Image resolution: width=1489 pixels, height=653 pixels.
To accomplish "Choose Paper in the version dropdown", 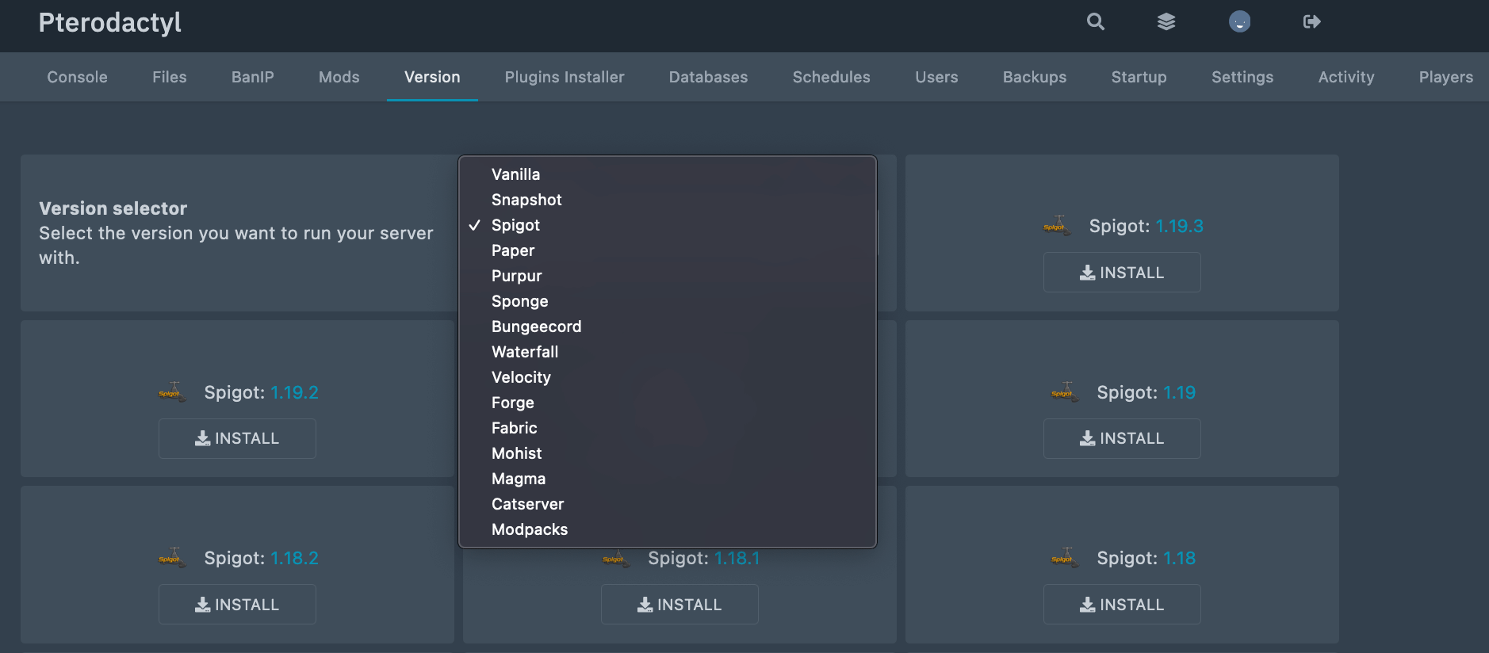I will [x=513, y=250].
